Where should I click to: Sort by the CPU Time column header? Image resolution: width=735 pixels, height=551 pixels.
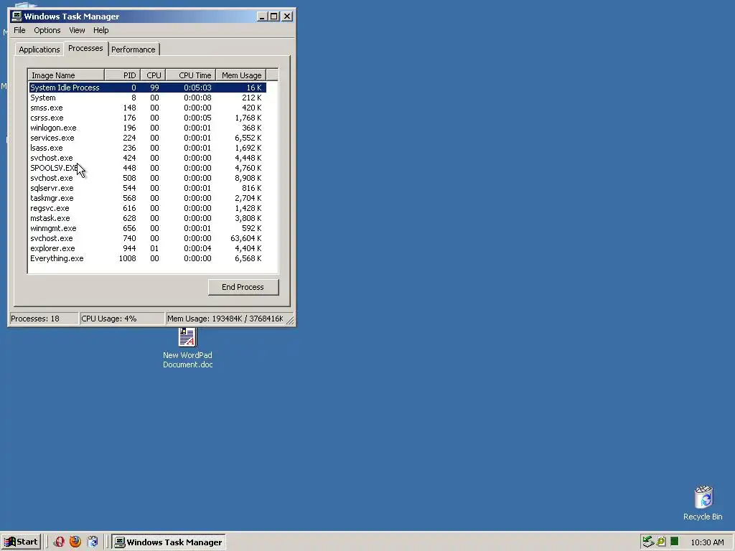pos(190,75)
